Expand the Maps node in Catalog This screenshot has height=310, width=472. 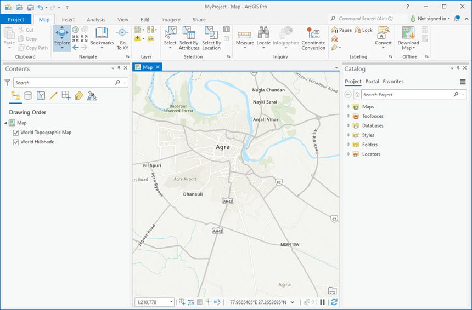coord(349,106)
